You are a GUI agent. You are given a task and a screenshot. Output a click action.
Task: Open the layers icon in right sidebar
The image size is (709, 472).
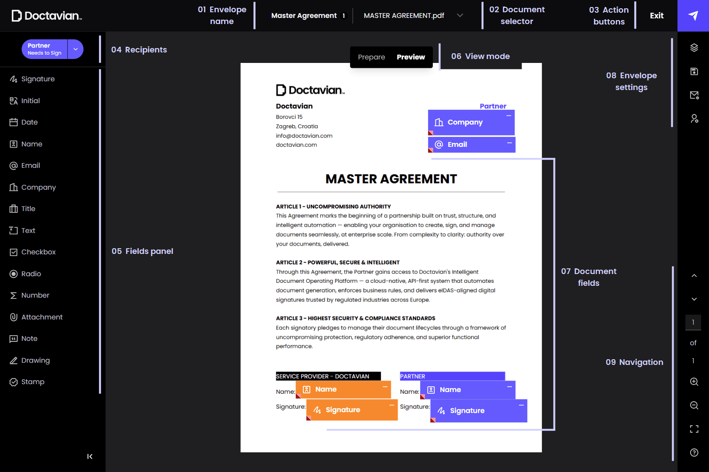(694, 48)
